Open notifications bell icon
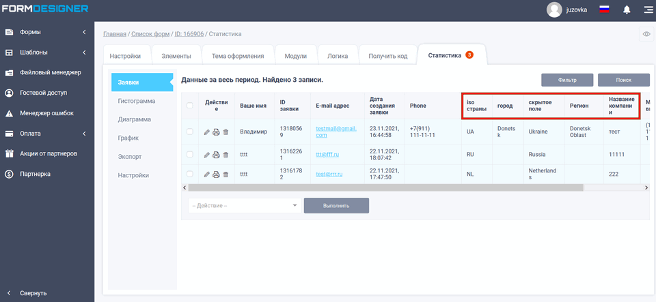 (x=627, y=10)
